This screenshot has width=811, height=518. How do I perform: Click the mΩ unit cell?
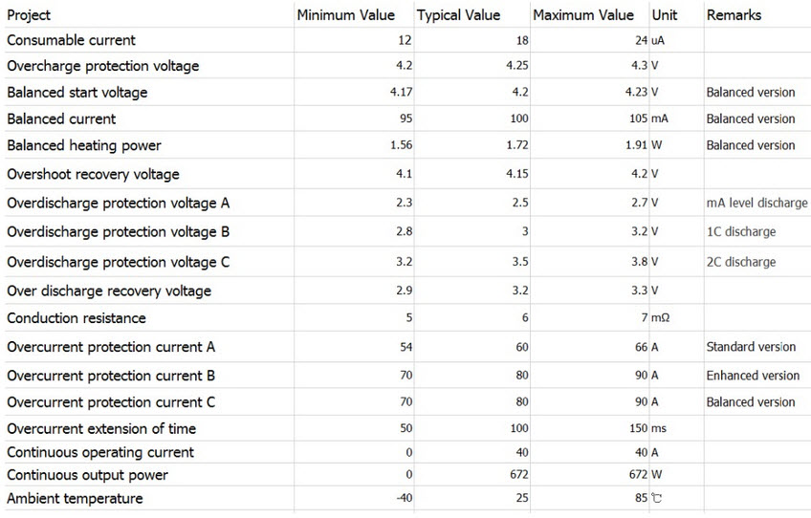[x=660, y=318]
